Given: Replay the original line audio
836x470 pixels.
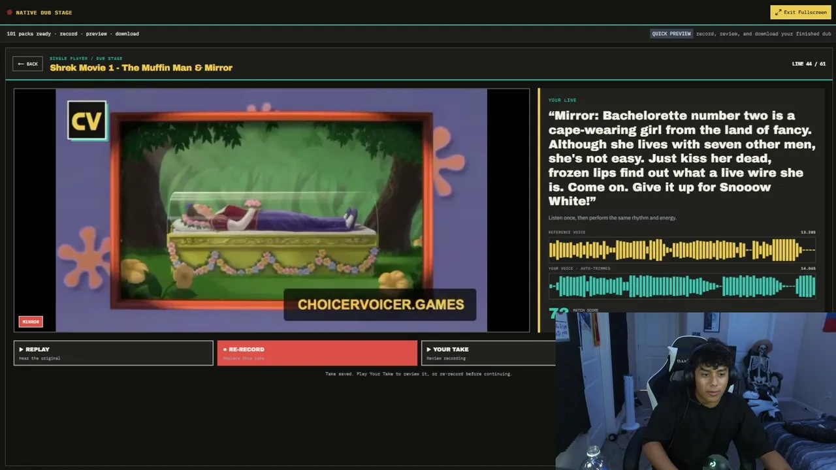Looking at the screenshot, I should tap(114, 352).
